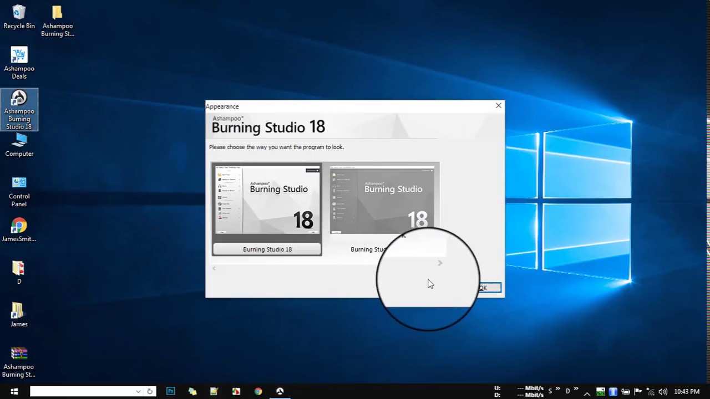This screenshot has width=710, height=399.
Task: Select Ashampoo Burning Studio 18 desktop shortcut
Action: click(x=19, y=110)
